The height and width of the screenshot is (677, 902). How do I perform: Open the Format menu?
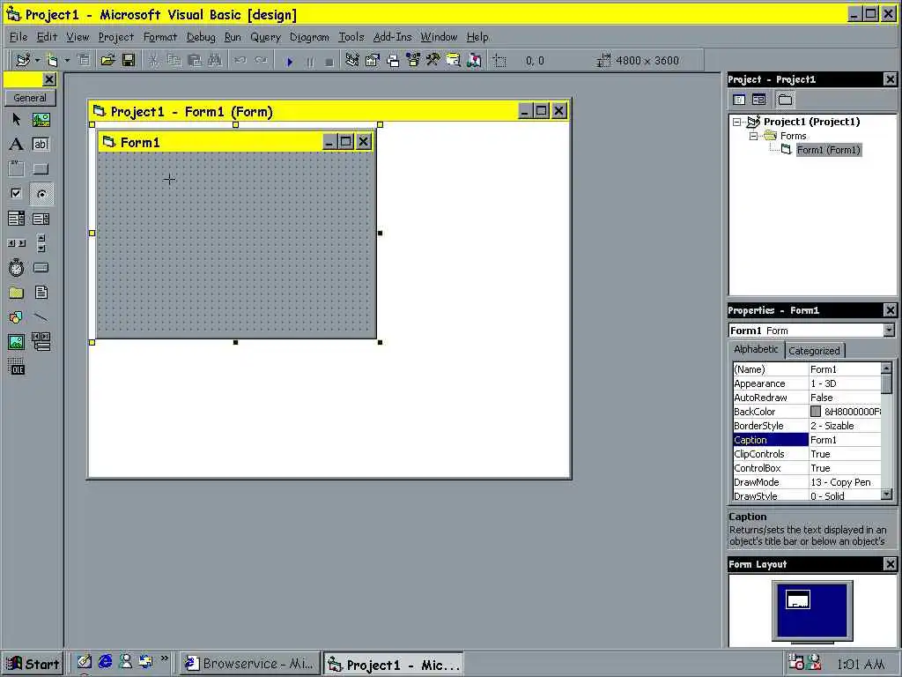pyautogui.click(x=160, y=37)
